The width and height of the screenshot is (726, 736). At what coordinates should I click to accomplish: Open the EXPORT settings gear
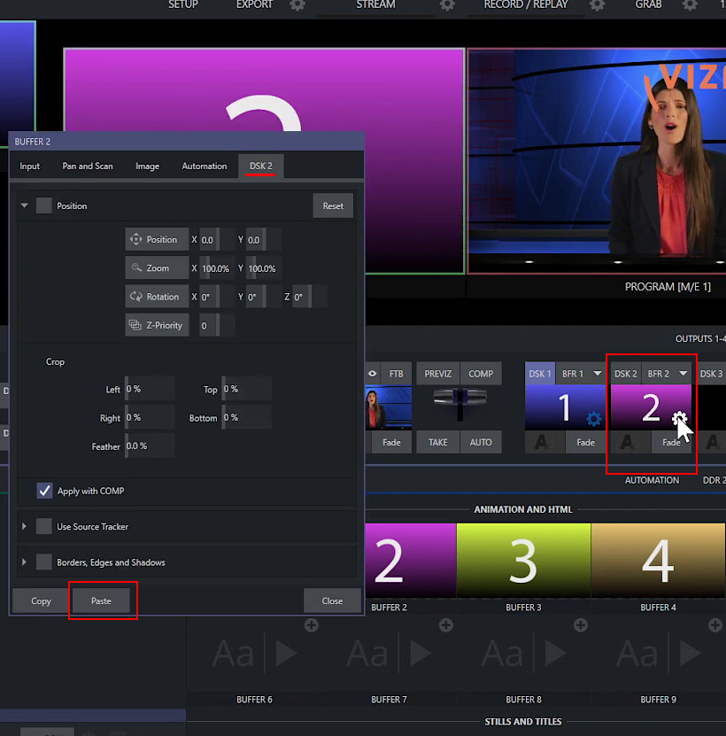pyautogui.click(x=297, y=5)
